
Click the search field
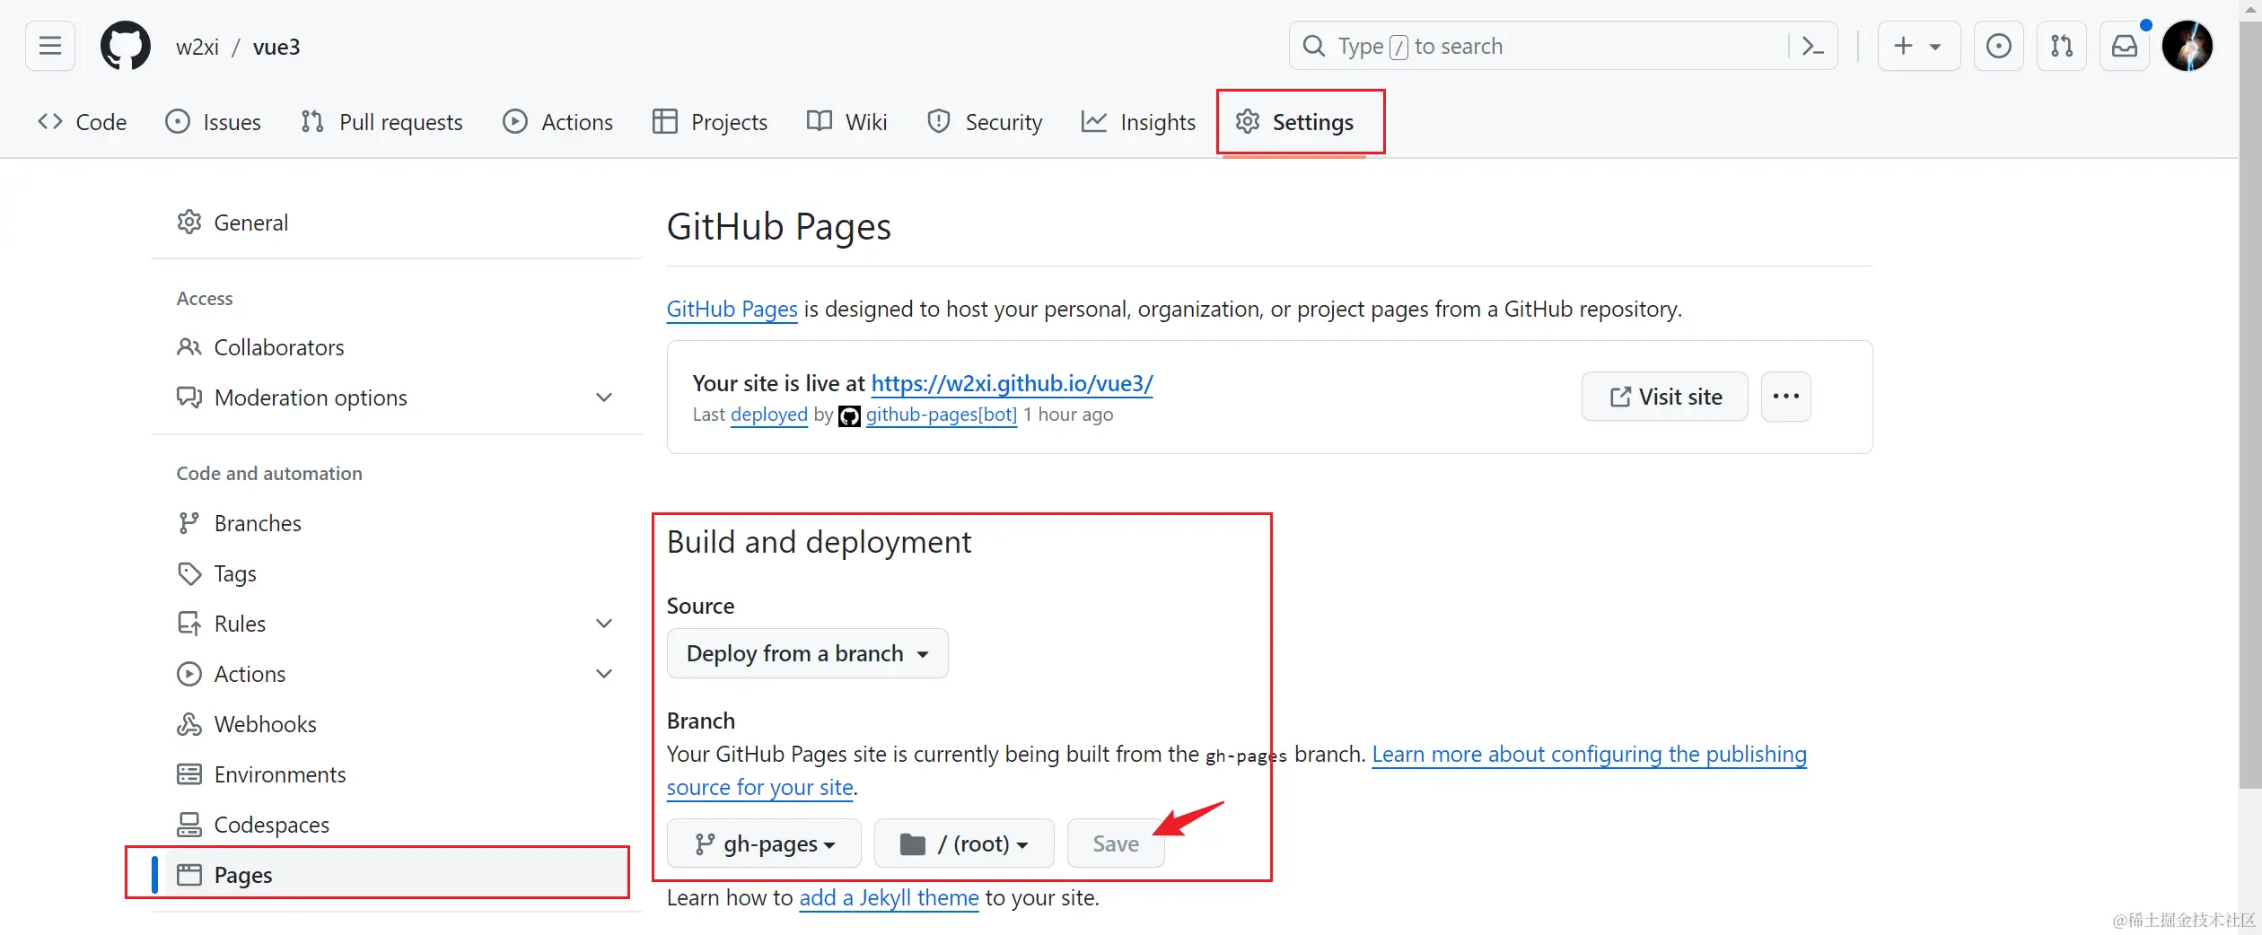point(1563,46)
